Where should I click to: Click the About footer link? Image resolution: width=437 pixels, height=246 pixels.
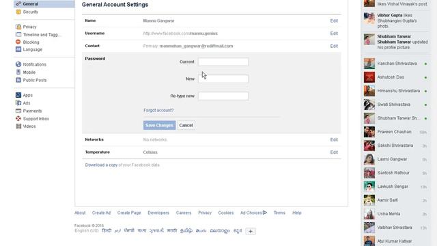coord(80,213)
